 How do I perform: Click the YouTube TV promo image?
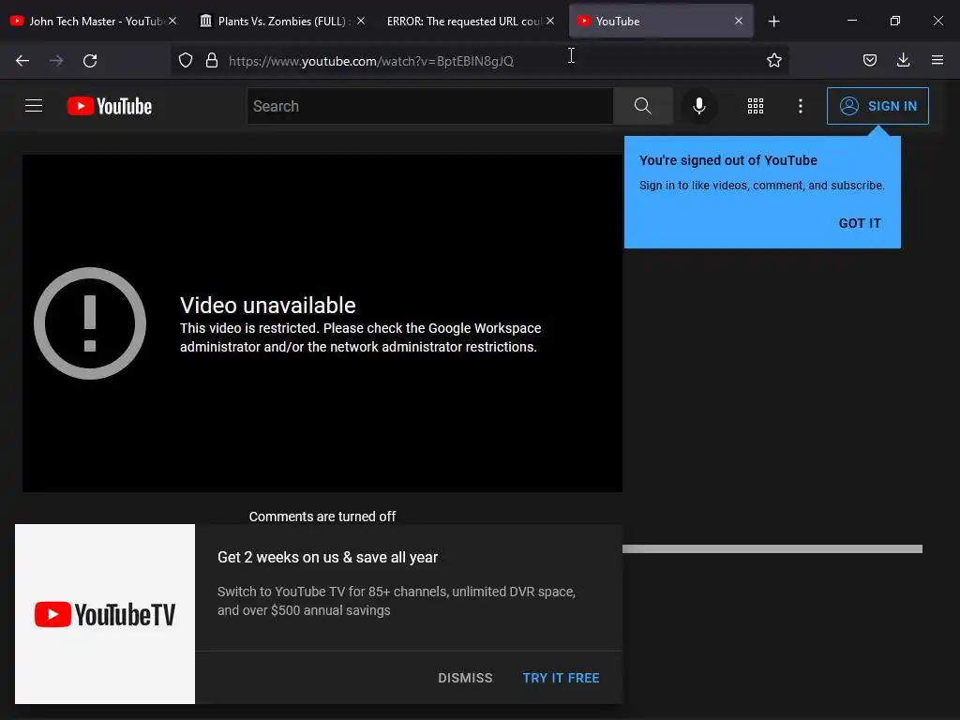[x=105, y=614]
